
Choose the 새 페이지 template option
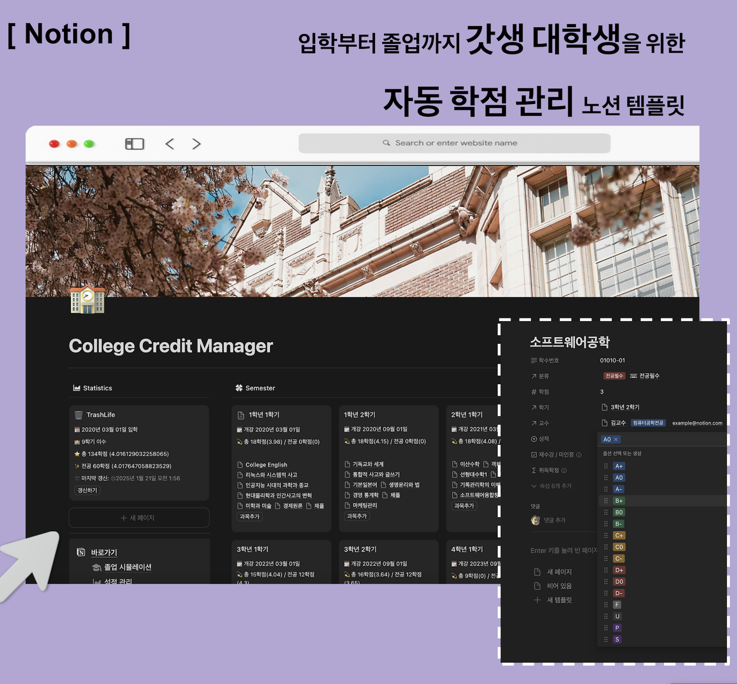[559, 572]
